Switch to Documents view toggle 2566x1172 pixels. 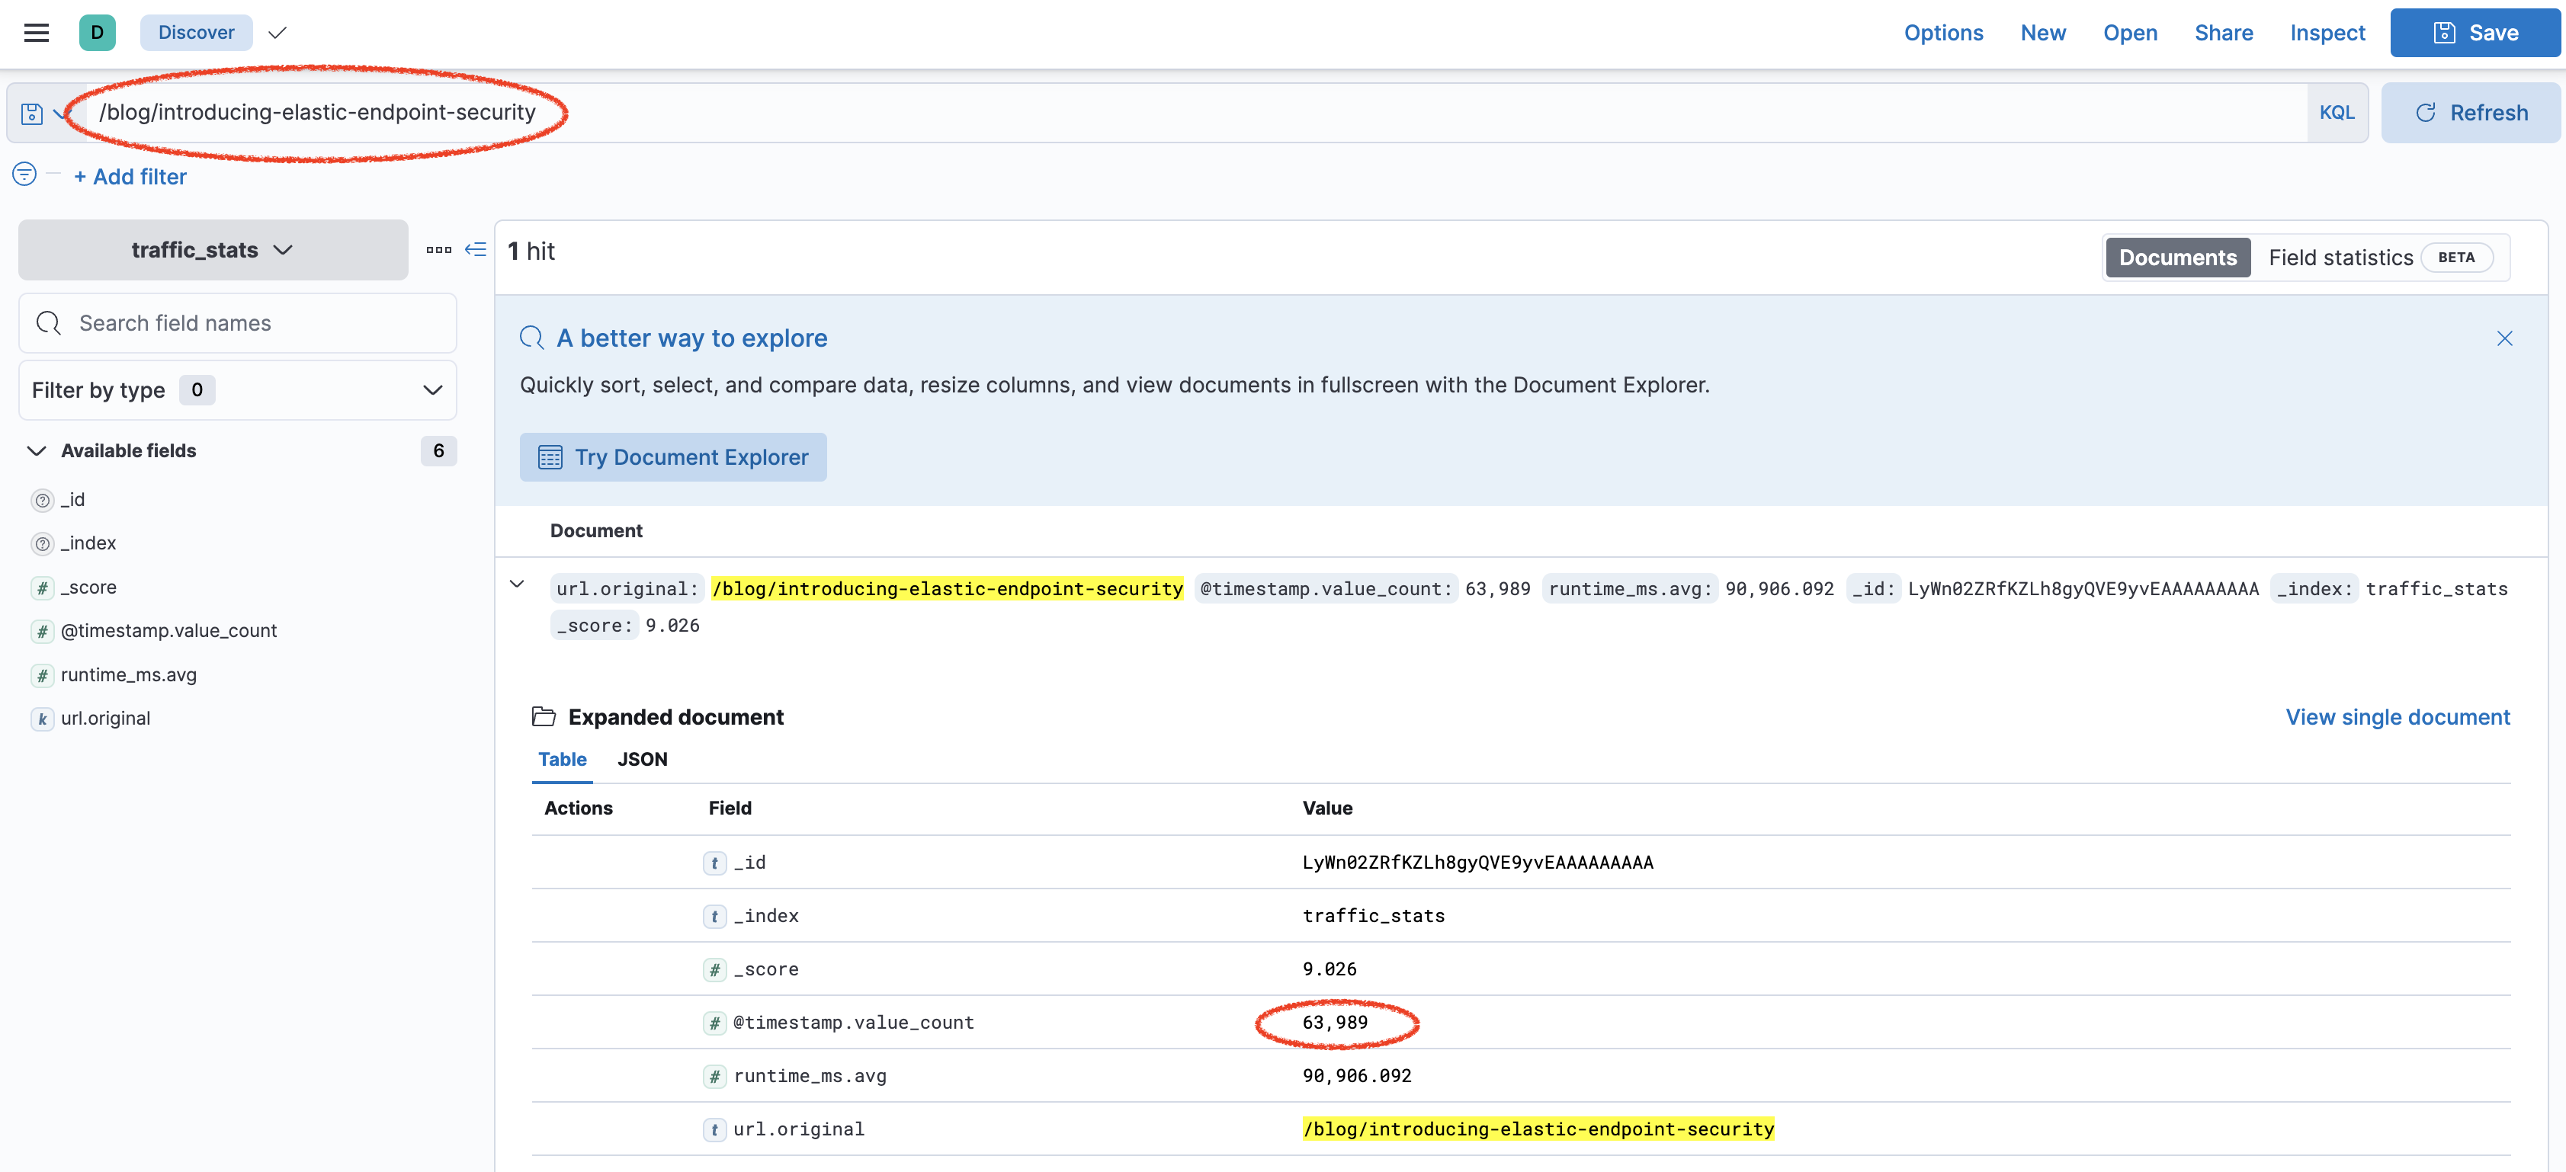(x=2177, y=258)
